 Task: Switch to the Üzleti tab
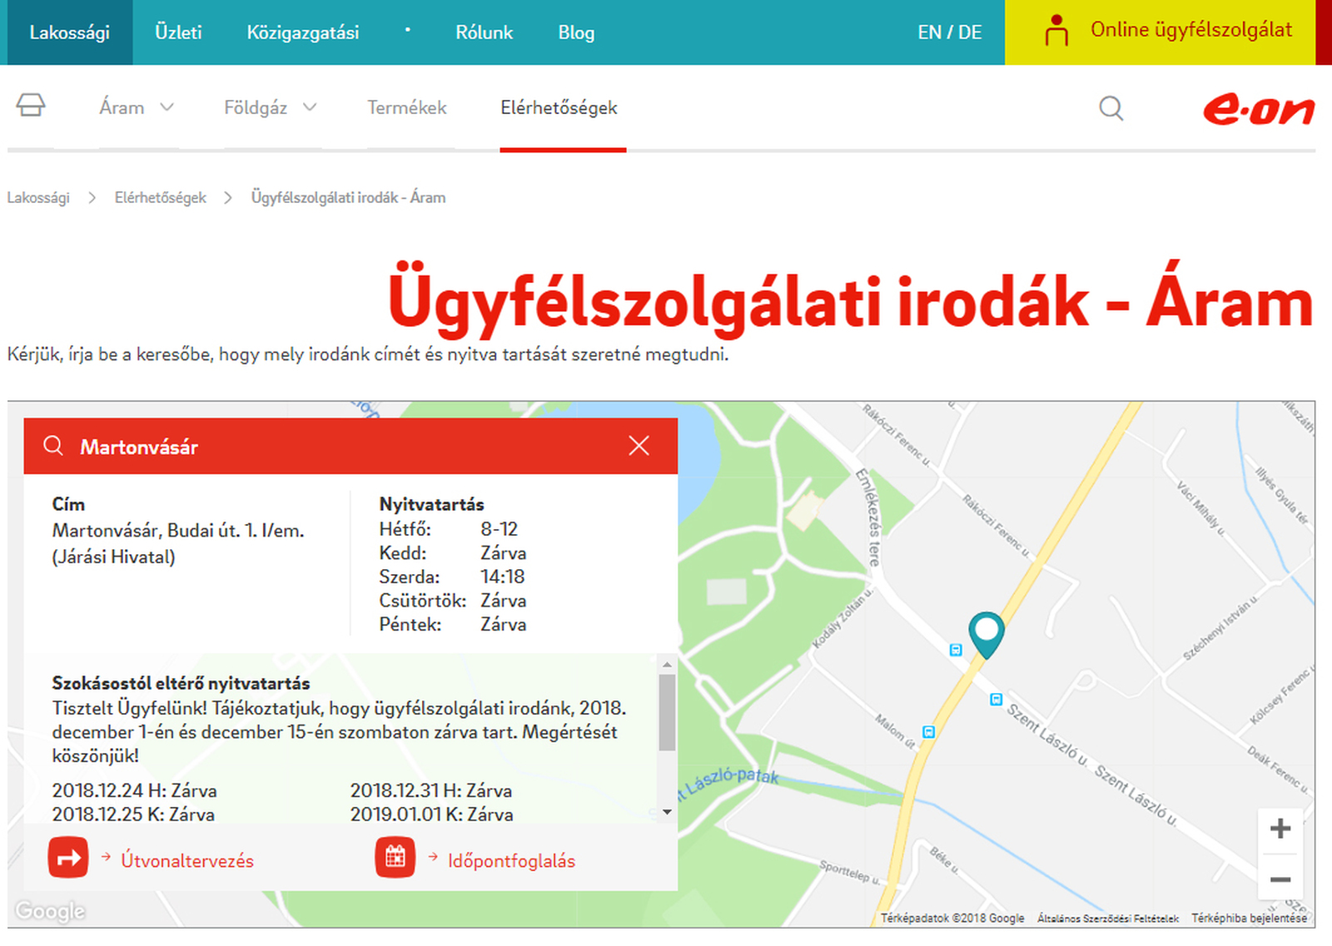pos(178,32)
